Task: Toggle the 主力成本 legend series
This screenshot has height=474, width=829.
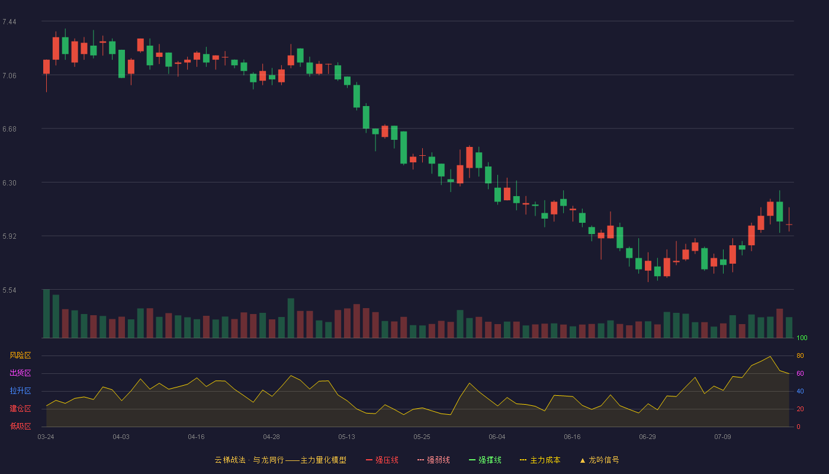Action: (x=540, y=460)
